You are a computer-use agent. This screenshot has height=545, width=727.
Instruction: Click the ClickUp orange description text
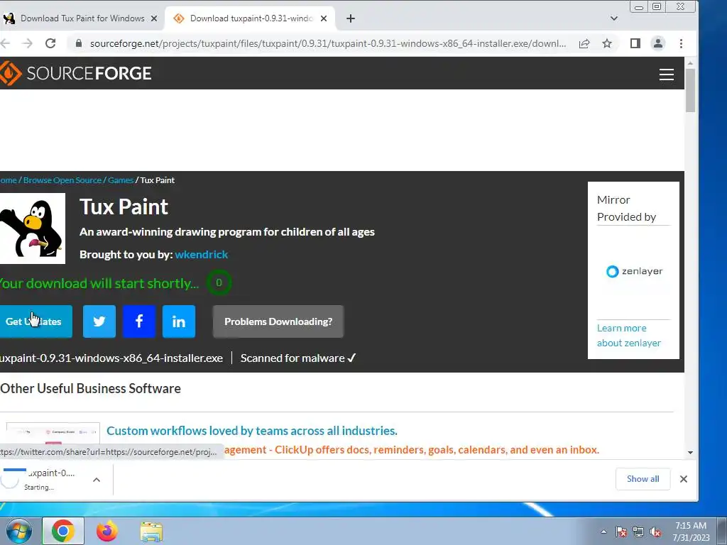[x=412, y=449]
